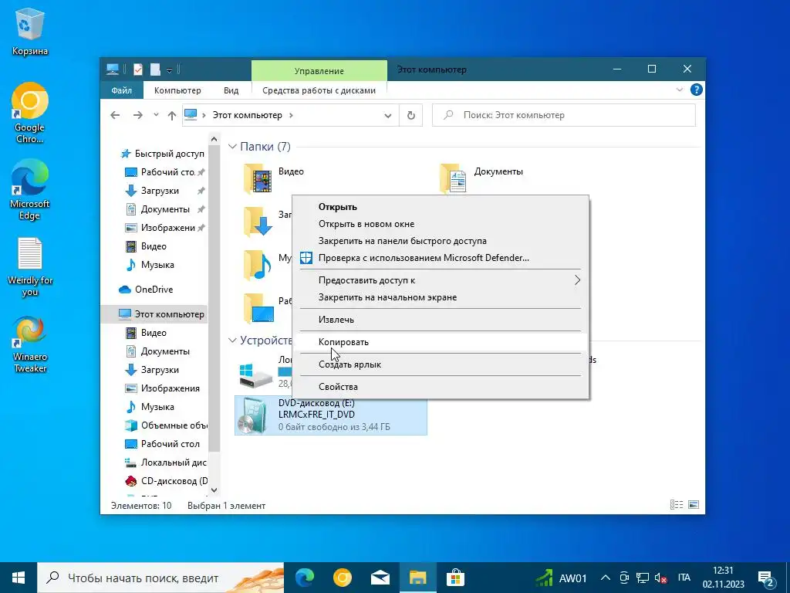Click 'Этот компьютер' in the address bar
790x593 pixels.
click(x=247, y=115)
